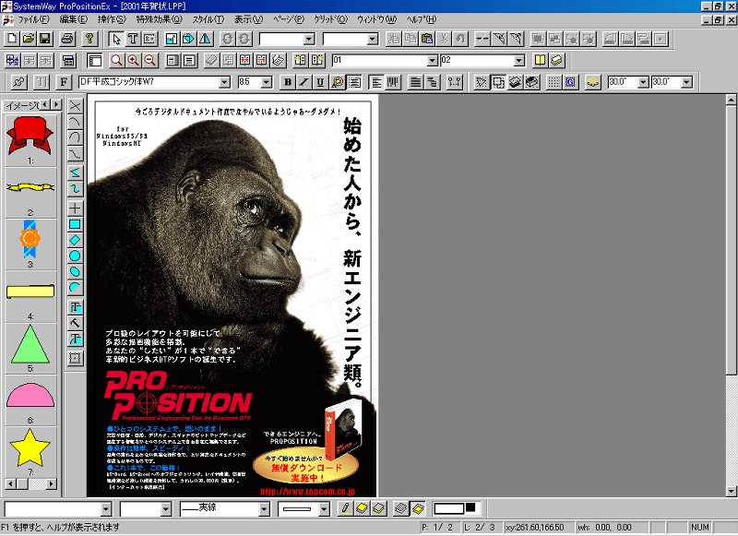Select the pie sector shape tool
This screenshot has width=738, height=536.
(x=75, y=288)
